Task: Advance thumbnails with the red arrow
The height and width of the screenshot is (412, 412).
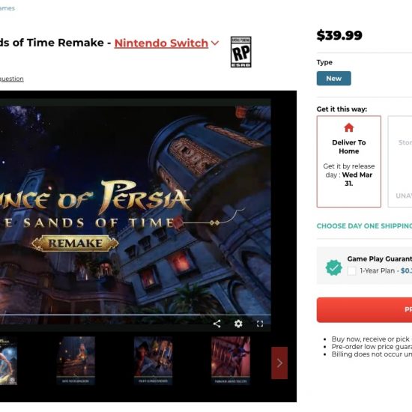Action: (x=279, y=363)
